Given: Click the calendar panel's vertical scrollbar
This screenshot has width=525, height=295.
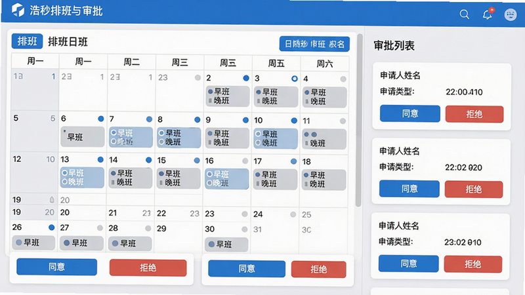Looking at the screenshot, I should pyautogui.click(x=359, y=121).
